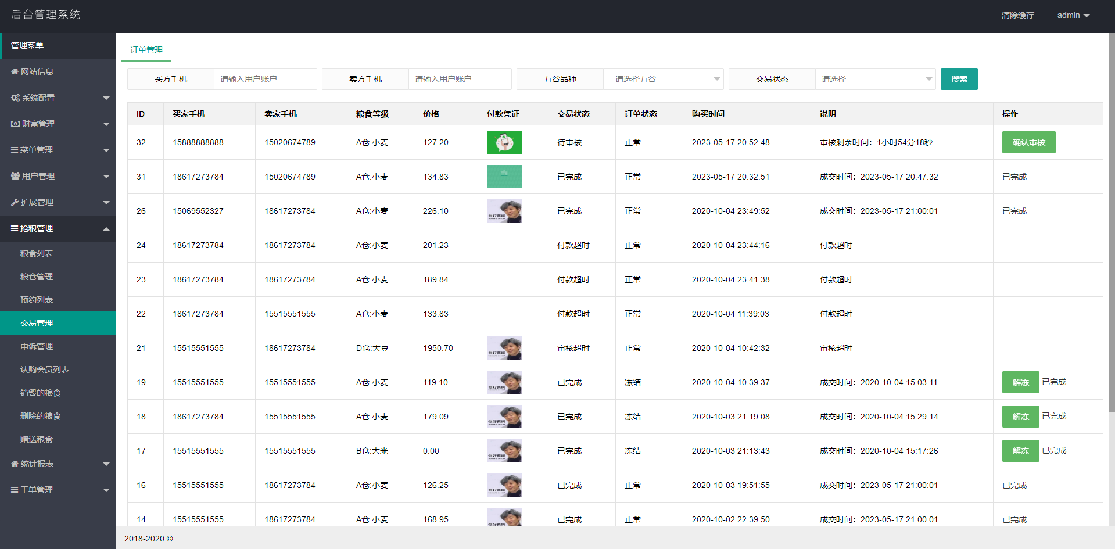Screen dimensions: 1115x549
Task: Open 申诉管理 in the sidebar
Action: pos(37,346)
